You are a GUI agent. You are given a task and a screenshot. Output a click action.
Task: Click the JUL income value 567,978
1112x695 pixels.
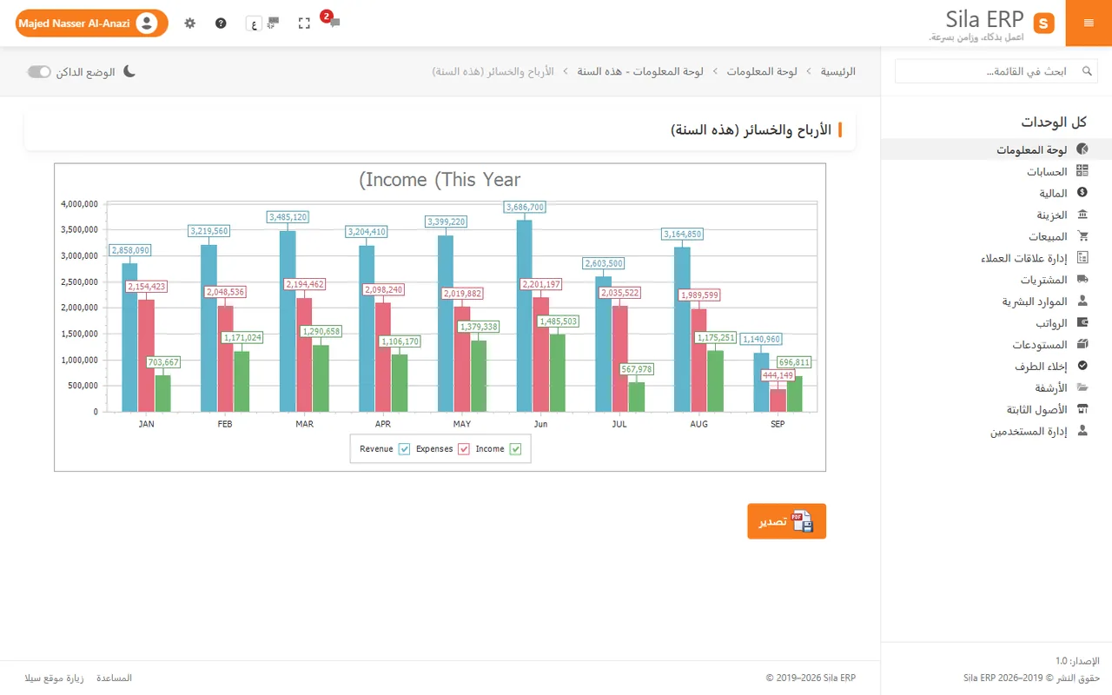click(636, 369)
